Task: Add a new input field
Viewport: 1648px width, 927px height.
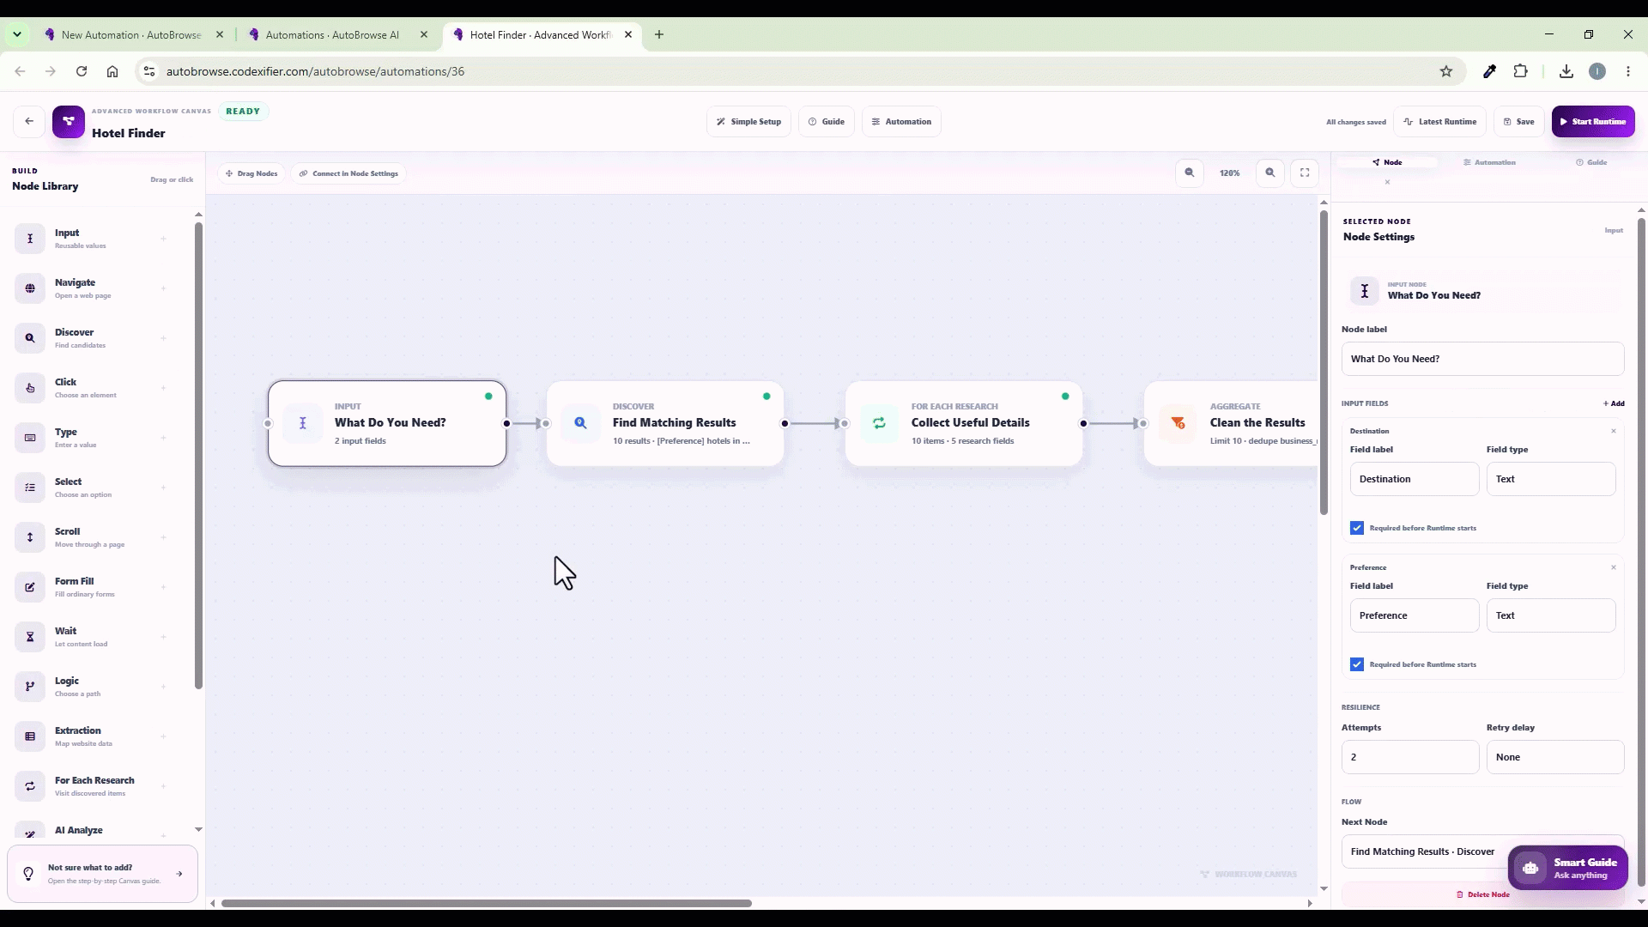Action: tap(1614, 403)
